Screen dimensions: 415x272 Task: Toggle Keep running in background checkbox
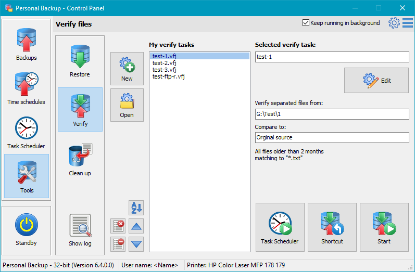[x=306, y=23]
